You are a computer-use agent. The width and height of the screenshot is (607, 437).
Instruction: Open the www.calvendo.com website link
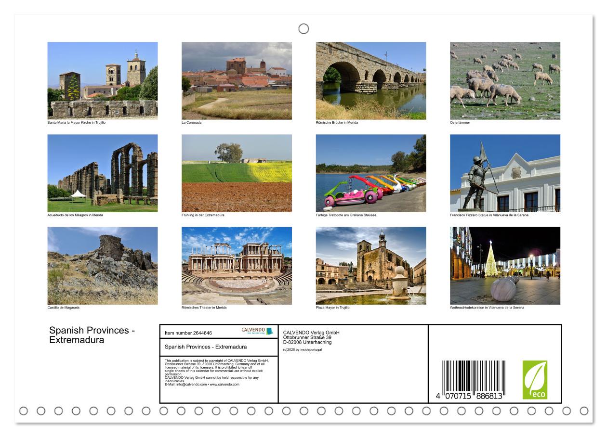pos(224,385)
